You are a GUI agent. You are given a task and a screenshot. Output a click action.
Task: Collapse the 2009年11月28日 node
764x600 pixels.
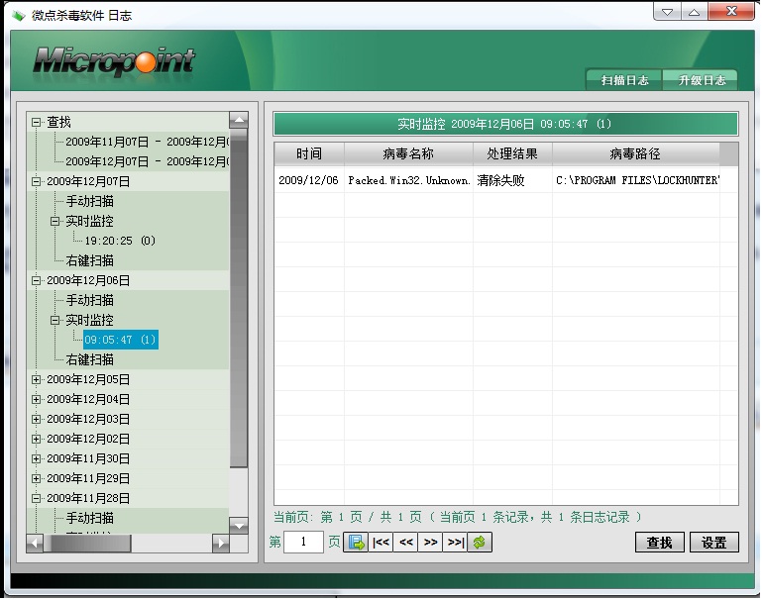pos(36,498)
